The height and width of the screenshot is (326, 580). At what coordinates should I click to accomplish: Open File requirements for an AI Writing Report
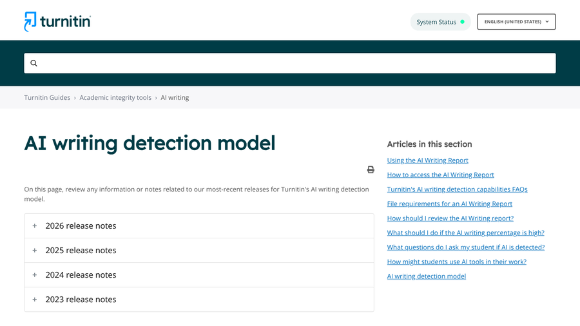pos(449,204)
